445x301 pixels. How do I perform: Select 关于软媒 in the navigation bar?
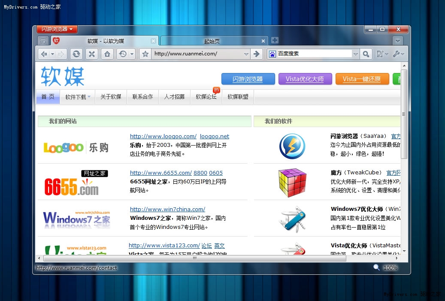[x=111, y=97]
